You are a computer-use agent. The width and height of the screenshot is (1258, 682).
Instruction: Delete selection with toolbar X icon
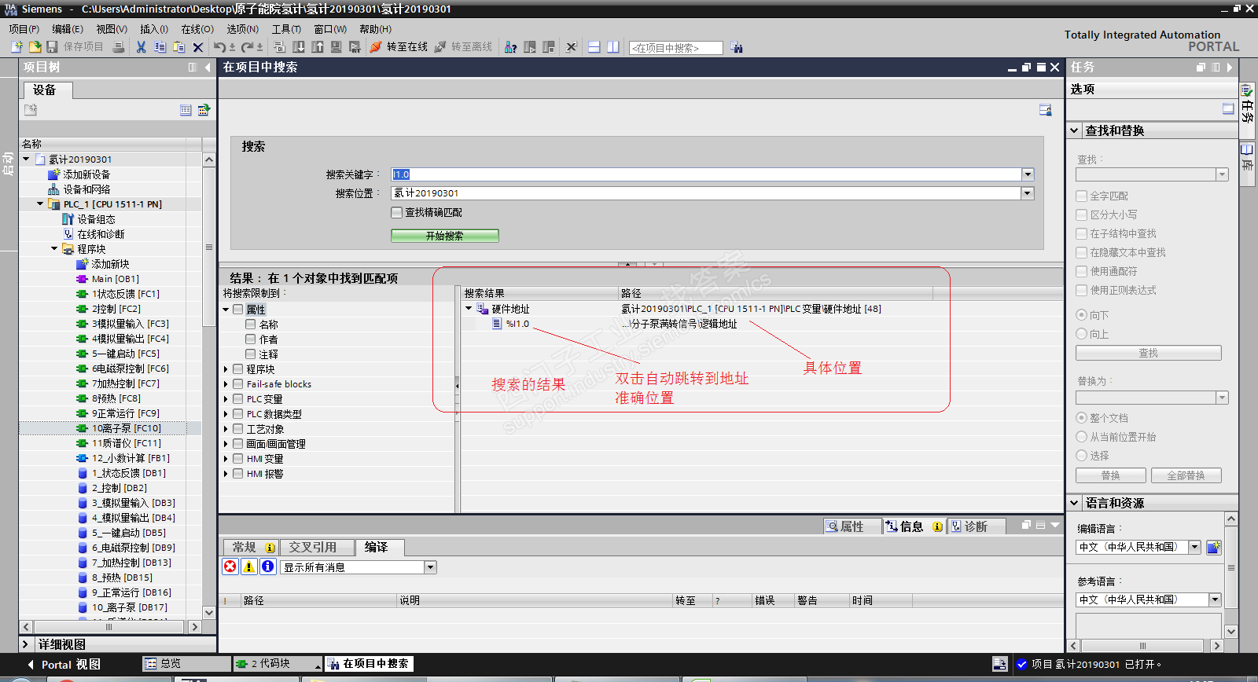198,47
